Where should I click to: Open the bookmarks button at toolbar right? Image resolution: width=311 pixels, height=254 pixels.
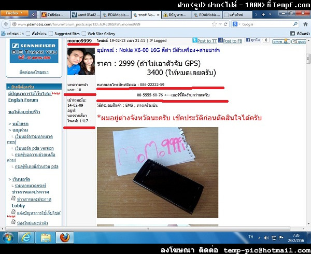(300, 34)
